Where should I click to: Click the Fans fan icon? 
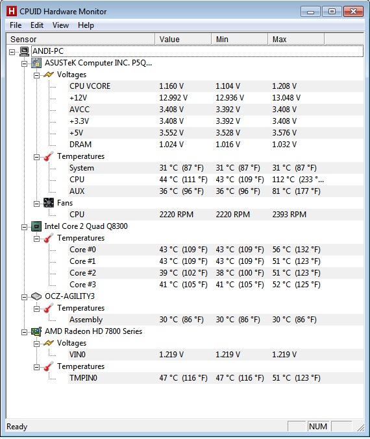pyautogui.click(x=49, y=203)
